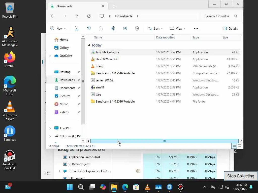Open the New dropdown menu
The height and width of the screenshot is (193, 258).
58,29
